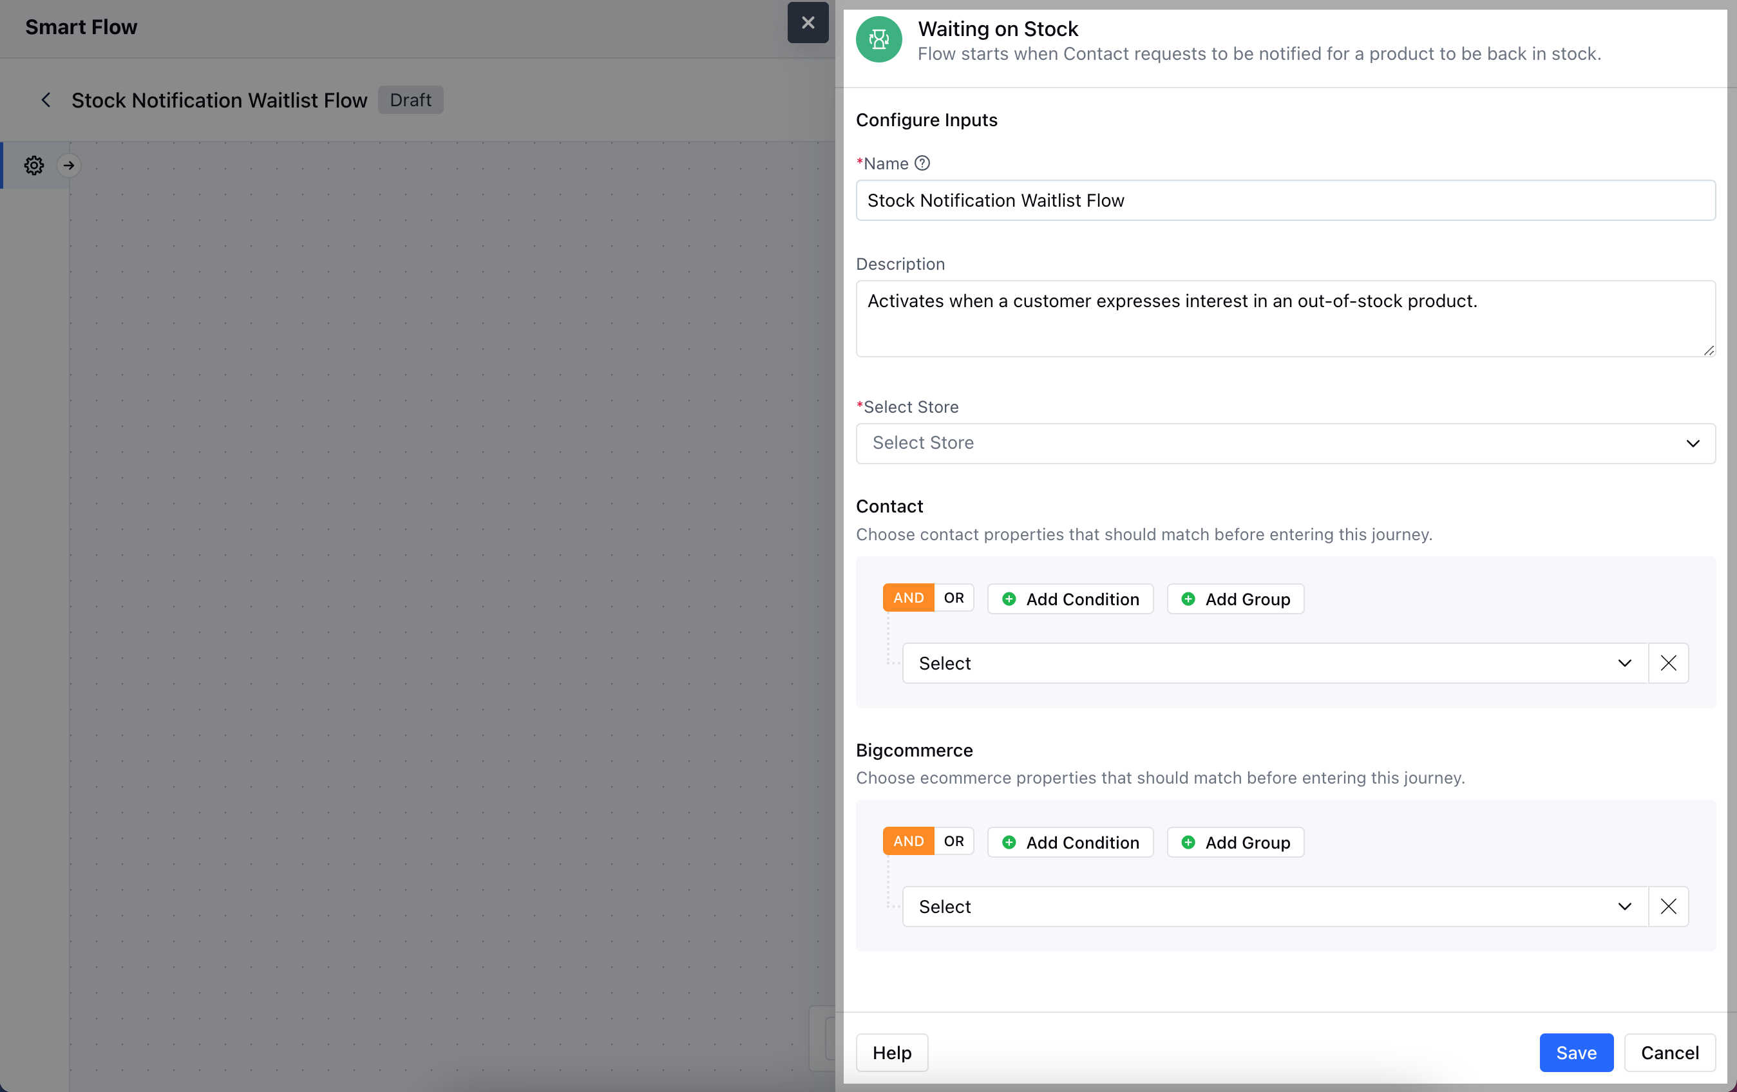Click the Name field help question icon
The image size is (1737, 1092).
(x=922, y=163)
